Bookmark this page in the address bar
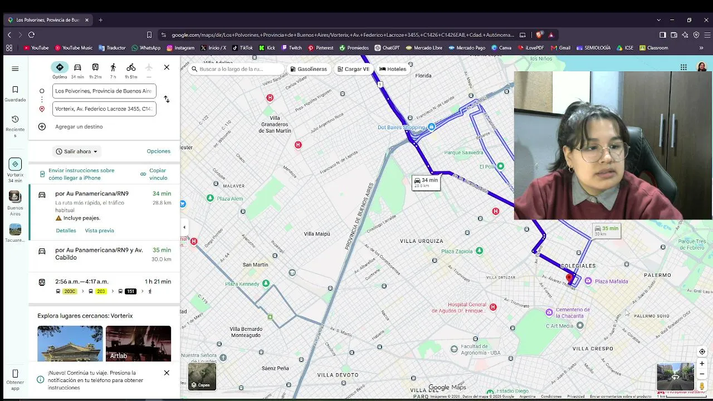The height and width of the screenshot is (401, 713). (149, 35)
